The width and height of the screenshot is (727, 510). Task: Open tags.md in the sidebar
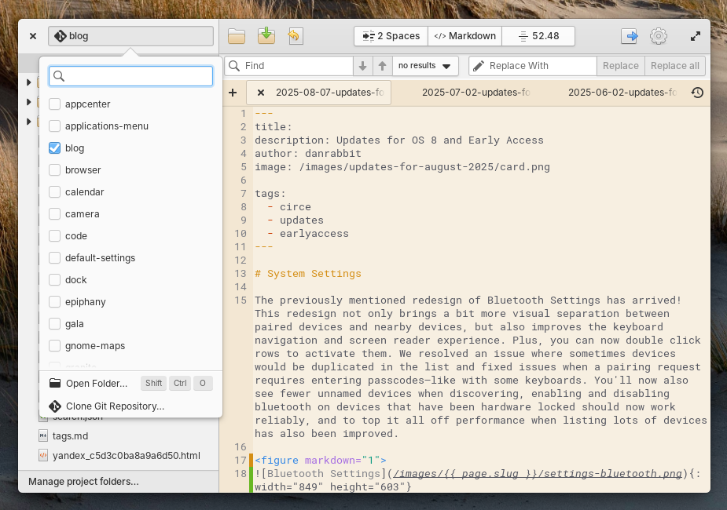[70, 436]
